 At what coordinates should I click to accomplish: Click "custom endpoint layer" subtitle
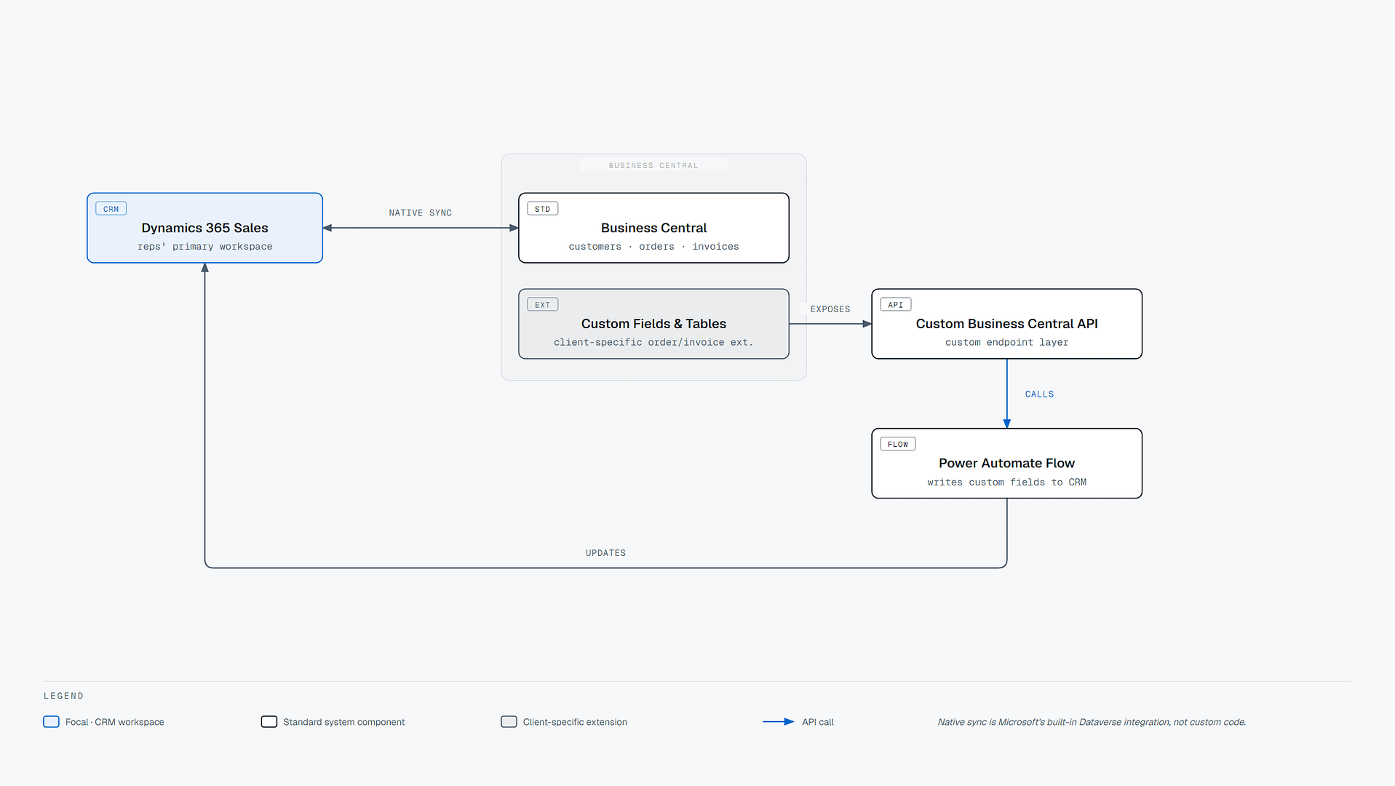(x=1006, y=342)
